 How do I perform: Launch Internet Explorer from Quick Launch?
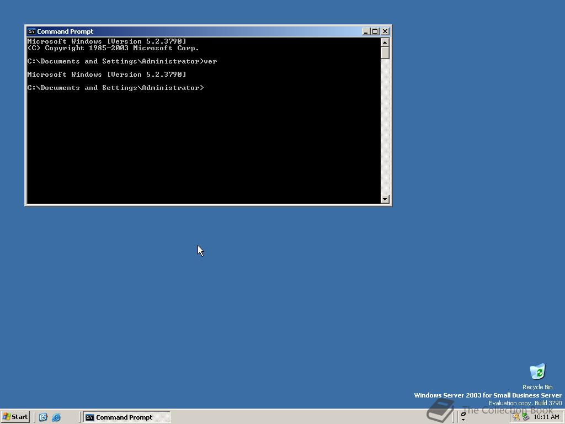[56, 417]
